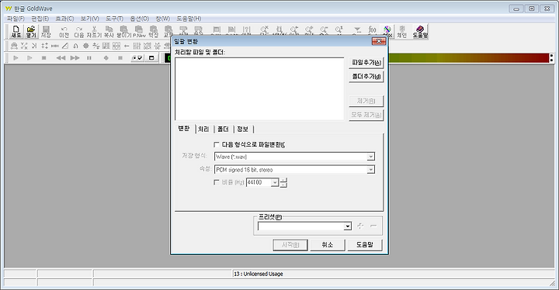Click the 새로 (New) toolbar icon

pyautogui.click(x=16, y=31)
